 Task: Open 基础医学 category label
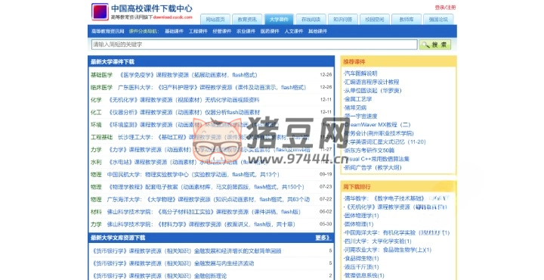coord(102,75)
